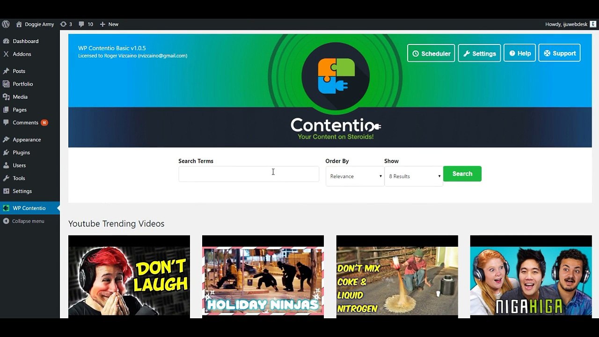
Task: Focus the Search Terms input field
Action: pos(248,174)
